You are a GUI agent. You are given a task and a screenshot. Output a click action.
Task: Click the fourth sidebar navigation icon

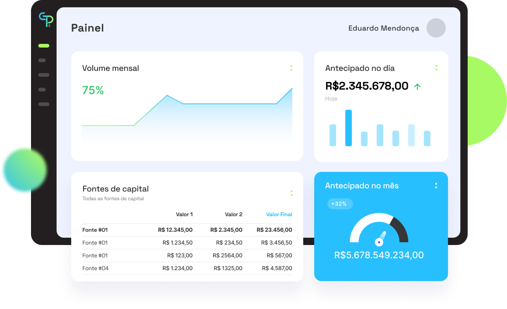(43, 89)
